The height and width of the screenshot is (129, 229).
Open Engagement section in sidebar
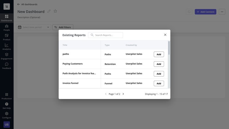click(7, 56)
